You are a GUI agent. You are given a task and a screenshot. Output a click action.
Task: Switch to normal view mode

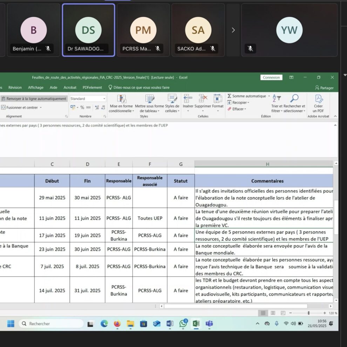tap(263, 313)
